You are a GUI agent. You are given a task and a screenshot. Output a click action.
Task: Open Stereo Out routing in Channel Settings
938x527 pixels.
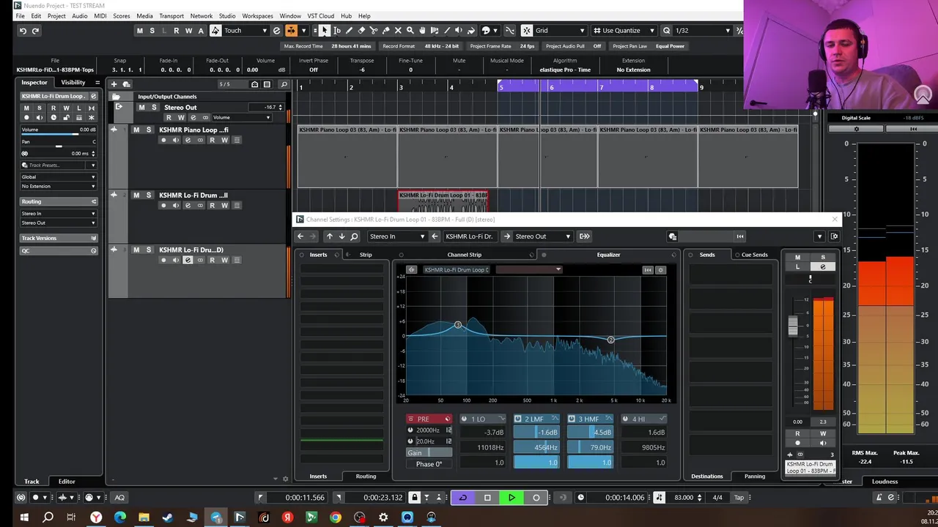click(542, 236)
